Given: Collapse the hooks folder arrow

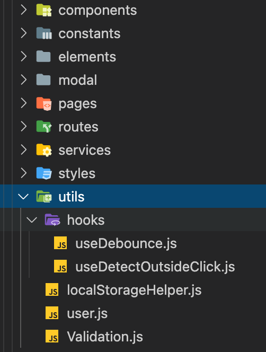Looking at the screenshot, I should point(32,220).
